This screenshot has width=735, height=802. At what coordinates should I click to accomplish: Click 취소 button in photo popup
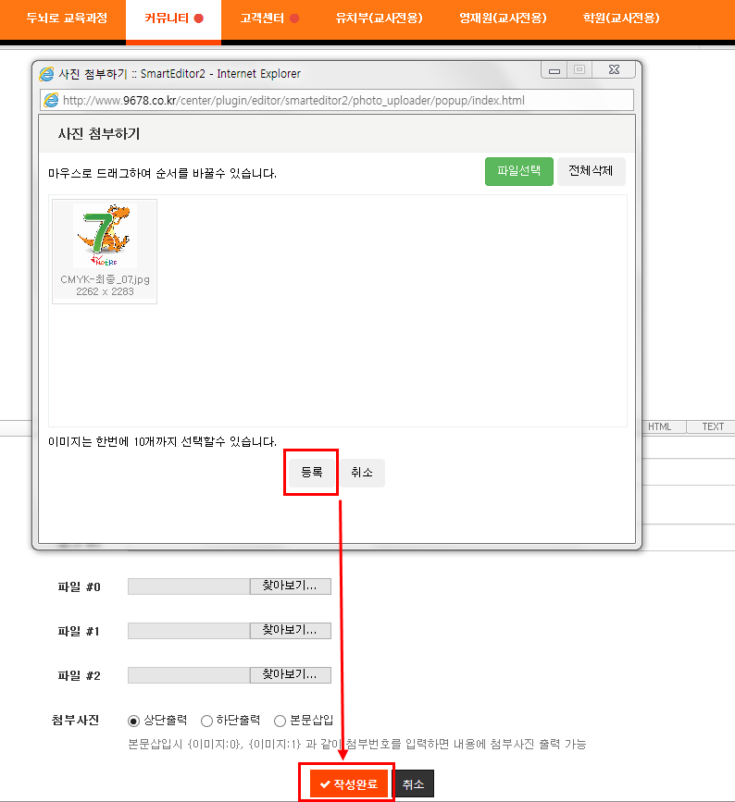tap(362, 473)
